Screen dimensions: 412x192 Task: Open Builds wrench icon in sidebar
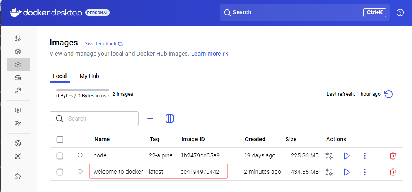(x=18, y=91)
